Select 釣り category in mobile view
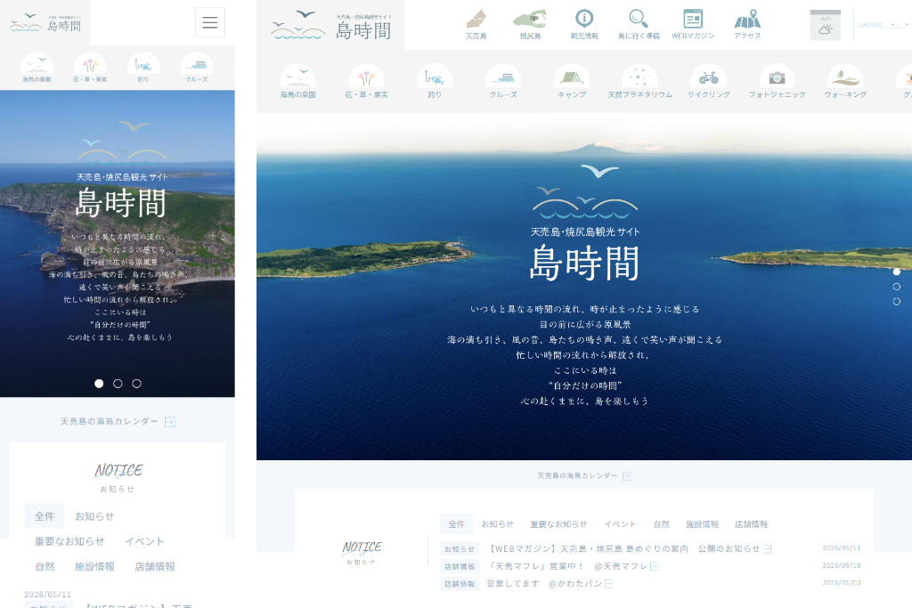Image resolution: width=912 pixels, height=608 pixels. coord(143,68)
